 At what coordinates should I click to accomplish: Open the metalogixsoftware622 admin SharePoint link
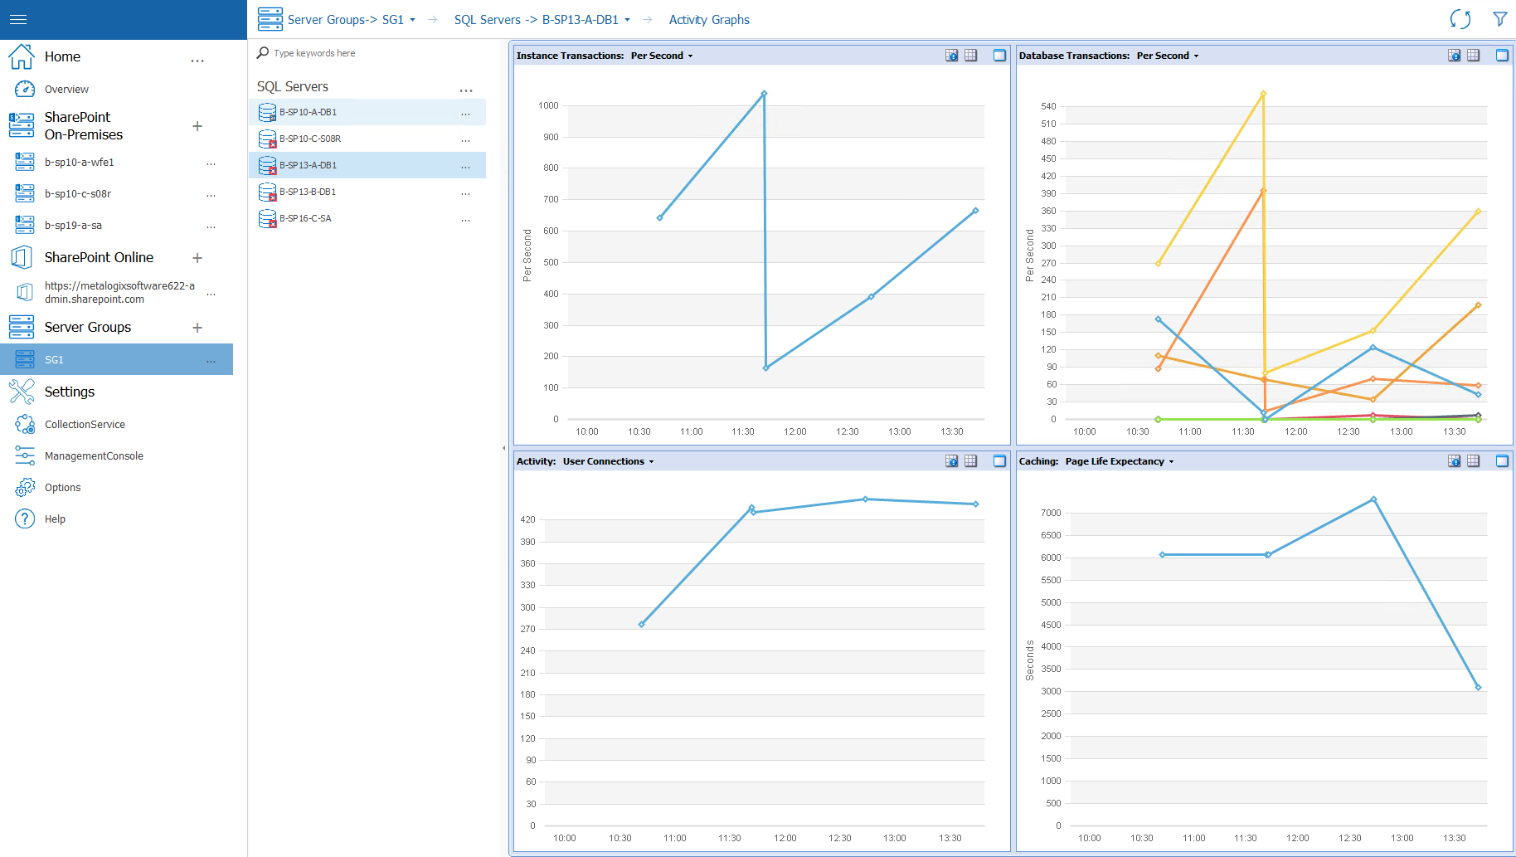(119, 292)
